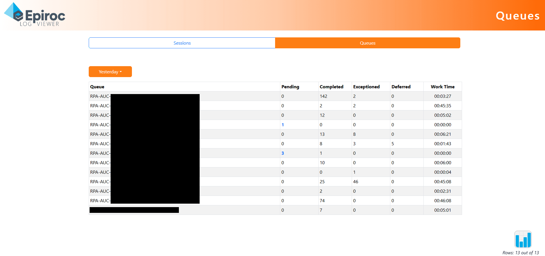Select the last row with work time 00:05:01

[x=442, y=210]
